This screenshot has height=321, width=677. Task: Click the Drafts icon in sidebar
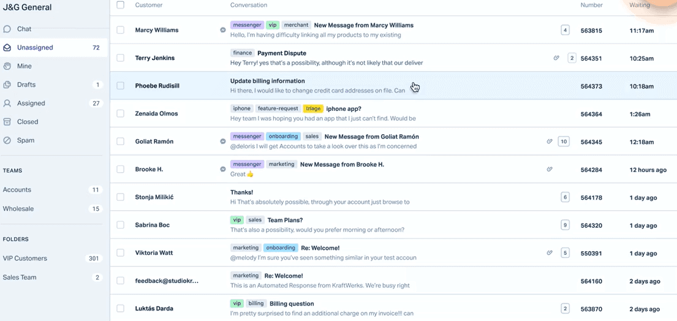click(7, 85)
